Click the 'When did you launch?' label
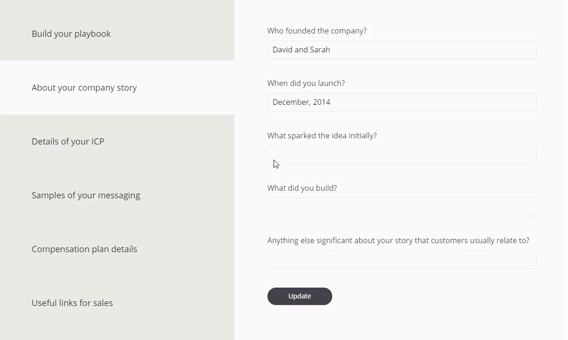The image size is (568, 340). click(306, 83)
